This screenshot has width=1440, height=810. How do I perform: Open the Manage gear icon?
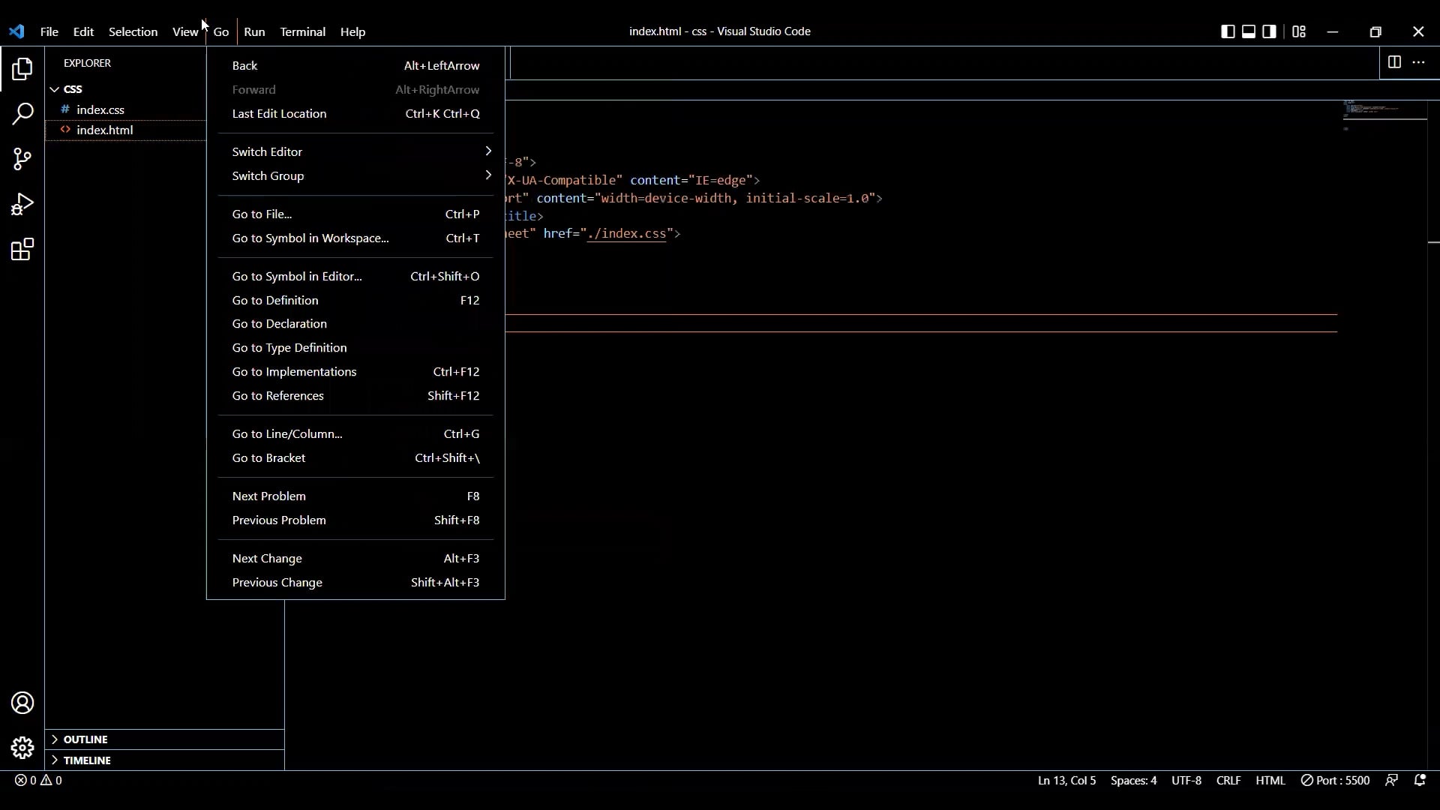tap(22, 748)
